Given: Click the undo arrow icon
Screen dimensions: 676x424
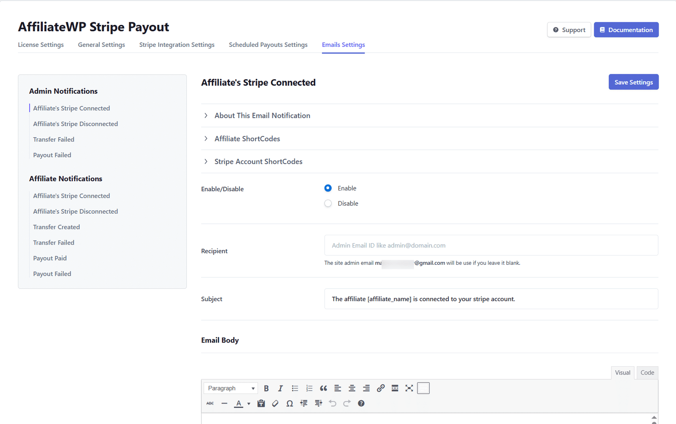Looking at the screenshot, I should click(333, 403).
